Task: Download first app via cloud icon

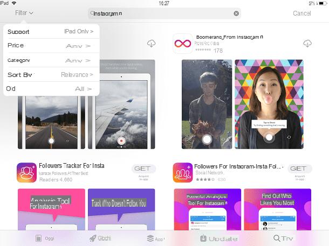Action: (151, 44)
